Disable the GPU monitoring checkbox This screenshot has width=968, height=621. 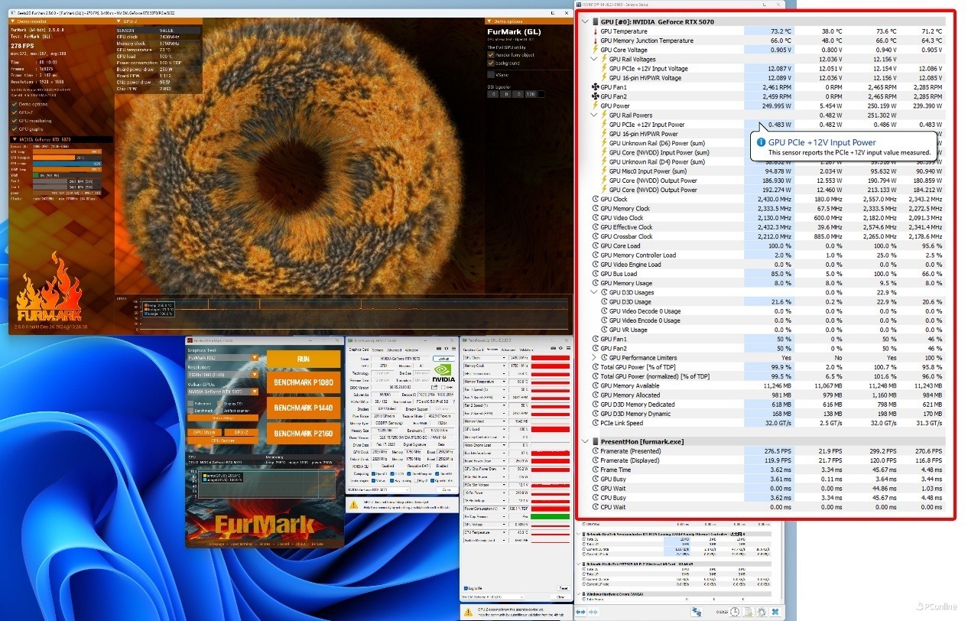pos(14,121)
